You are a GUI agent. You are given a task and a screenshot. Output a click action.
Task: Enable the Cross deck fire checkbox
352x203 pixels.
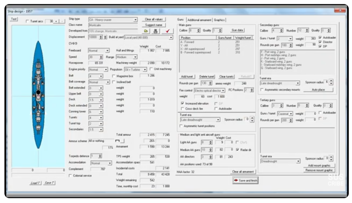click(182, 109)
